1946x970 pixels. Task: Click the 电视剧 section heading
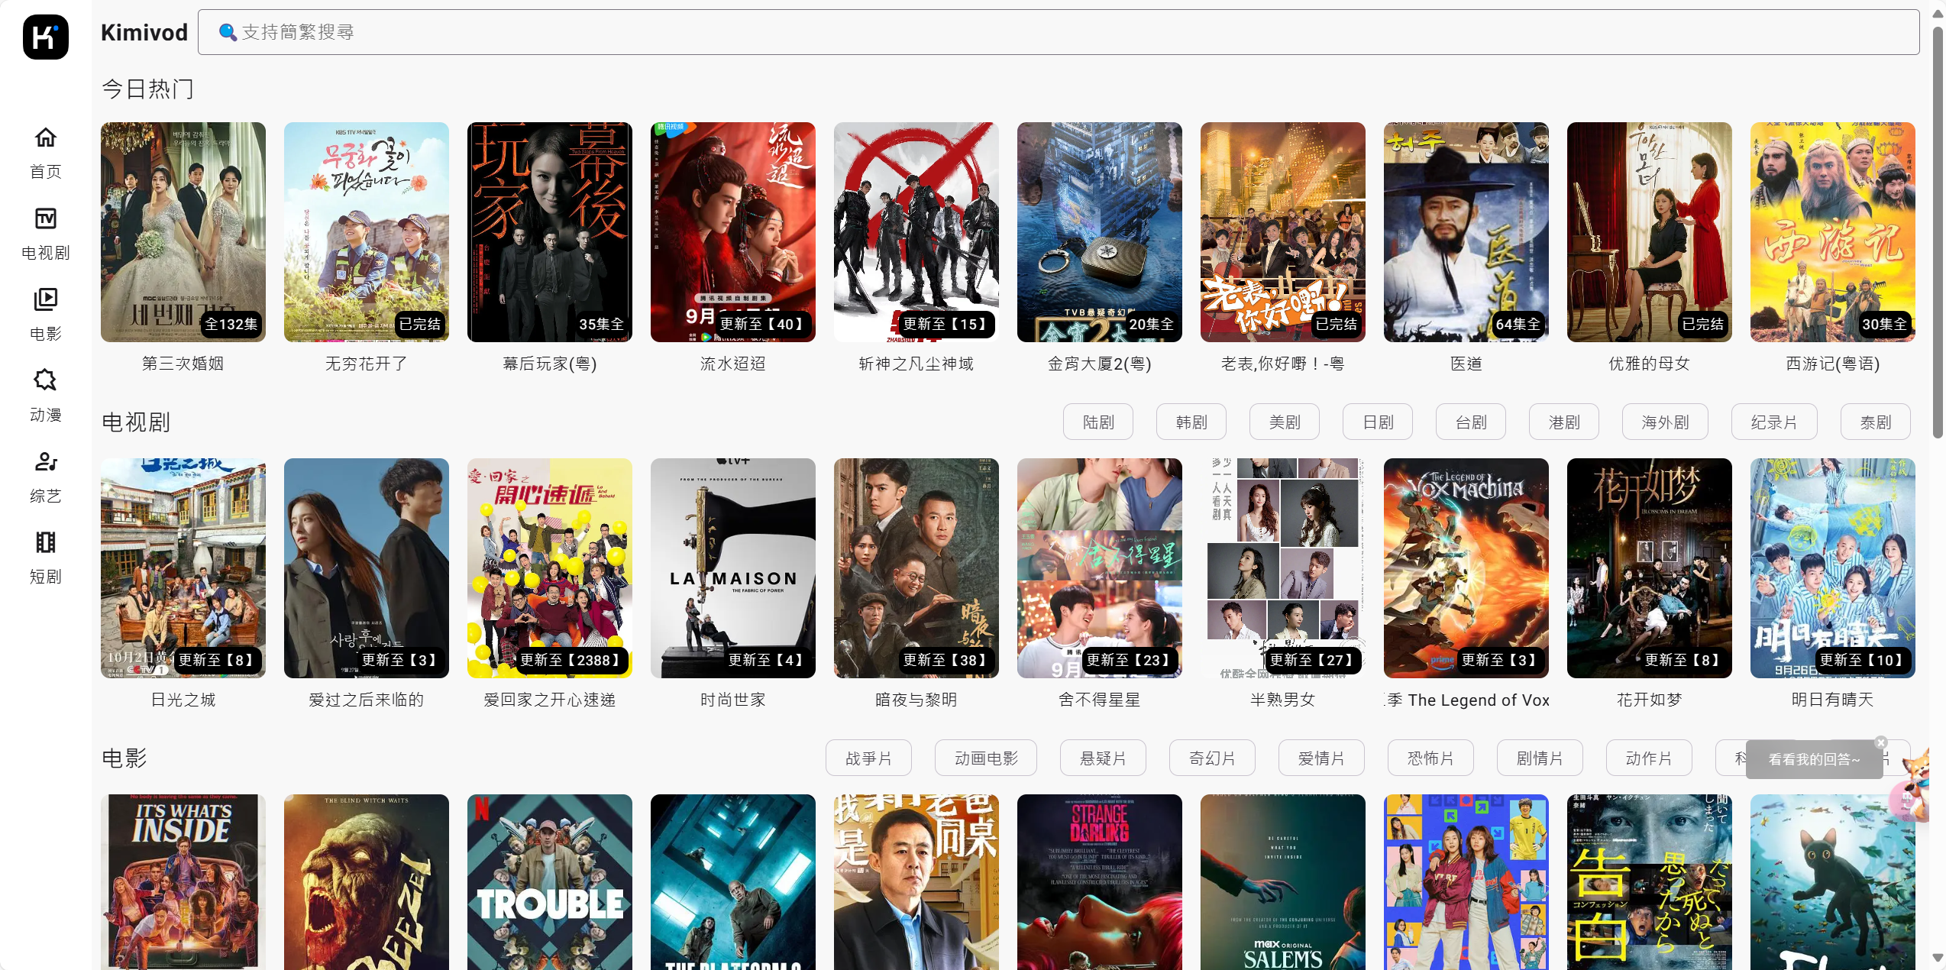click(x=136, y=422)
